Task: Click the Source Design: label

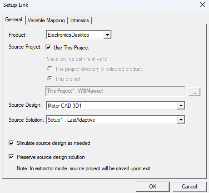Action: [25, 105]
